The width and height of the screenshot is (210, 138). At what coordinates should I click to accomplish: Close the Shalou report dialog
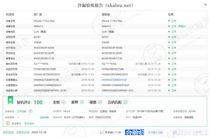205,5
